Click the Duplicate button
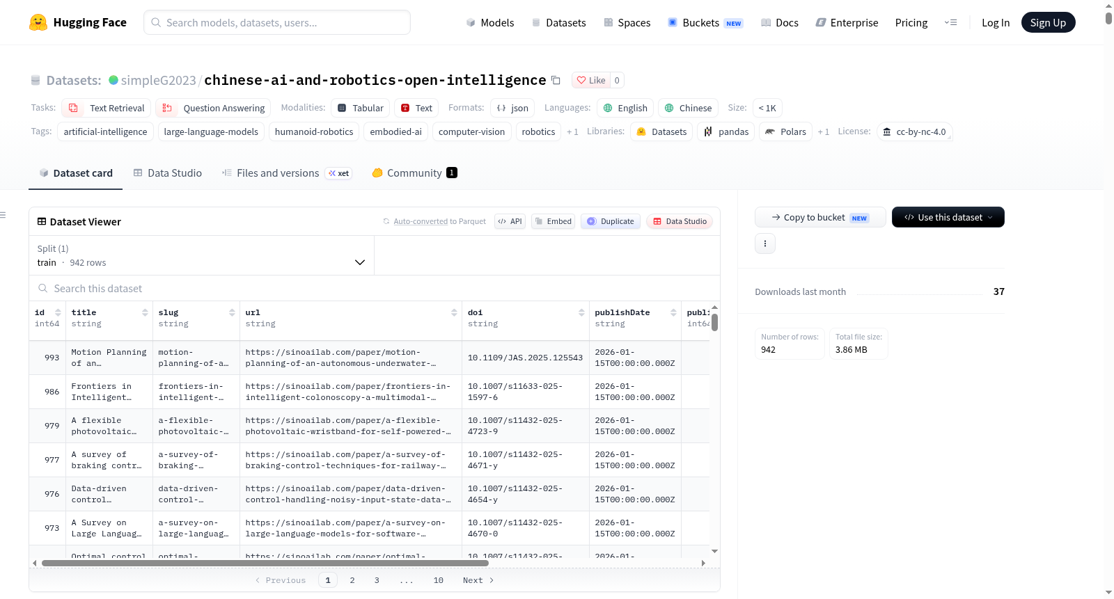The image size is (1114, 599). click(x=611, y=221)
